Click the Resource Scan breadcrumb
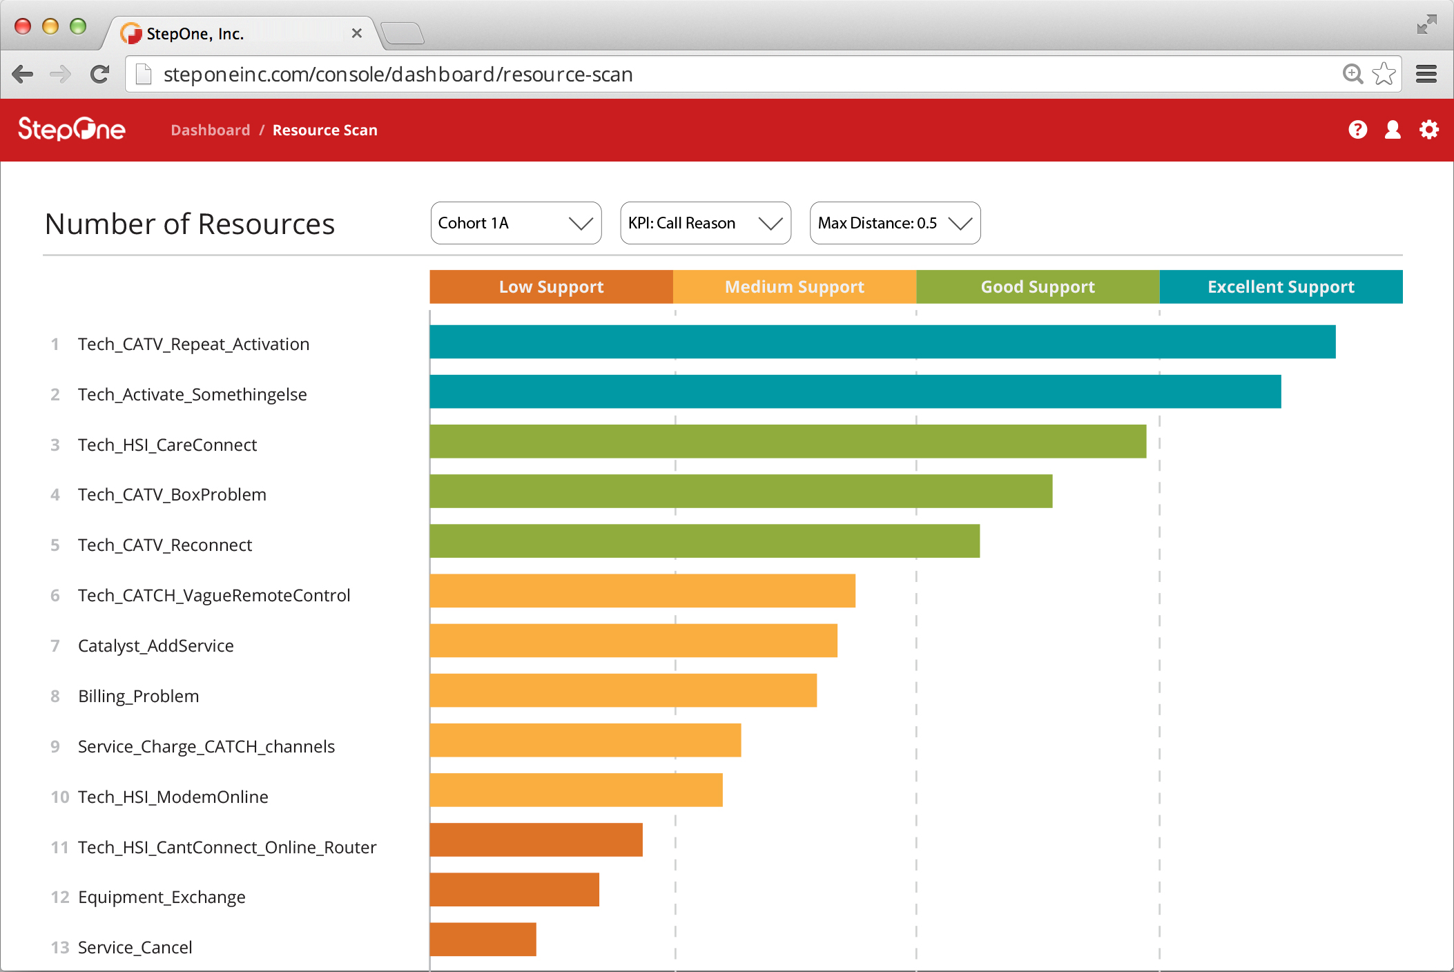Image resolution: width=1454 pixels, height=972 pixels. (x=324, y=130)
